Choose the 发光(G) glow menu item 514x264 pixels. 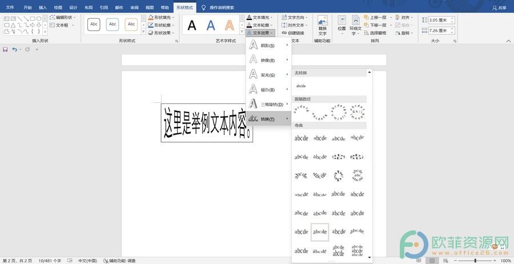[x=268, y=75]
